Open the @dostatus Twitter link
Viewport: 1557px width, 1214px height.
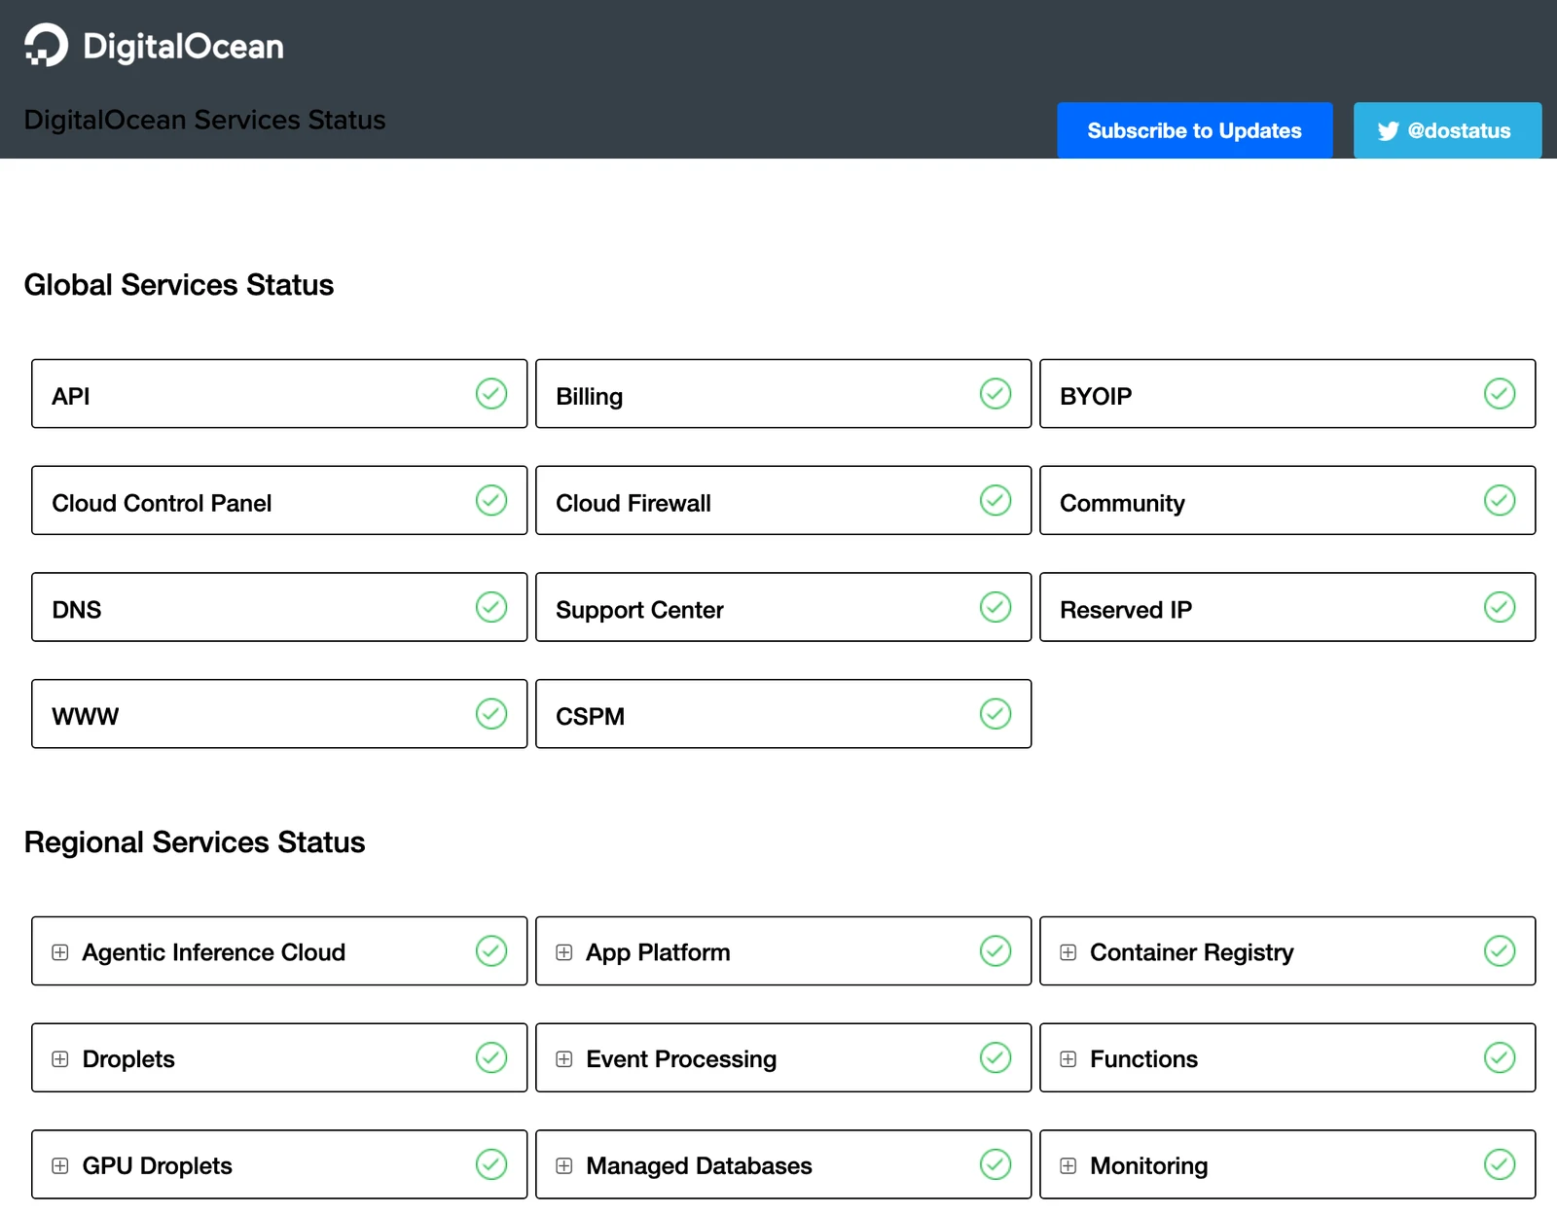point(1447,130)
